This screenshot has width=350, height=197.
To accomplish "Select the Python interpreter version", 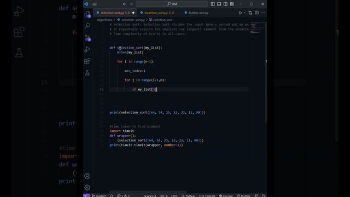I will point(207,196).
